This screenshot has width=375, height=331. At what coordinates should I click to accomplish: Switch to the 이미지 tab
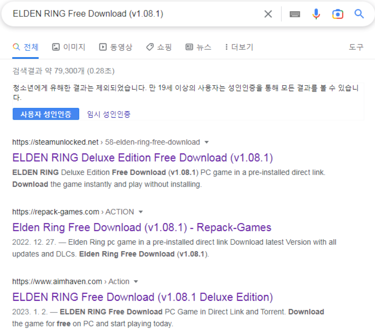(69, 47)
